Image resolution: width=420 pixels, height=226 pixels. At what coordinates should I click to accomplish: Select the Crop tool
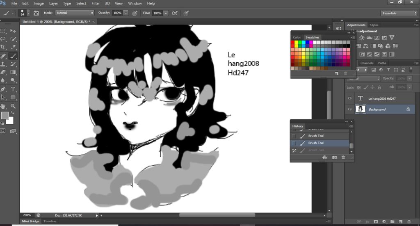[x=3, y=47]
